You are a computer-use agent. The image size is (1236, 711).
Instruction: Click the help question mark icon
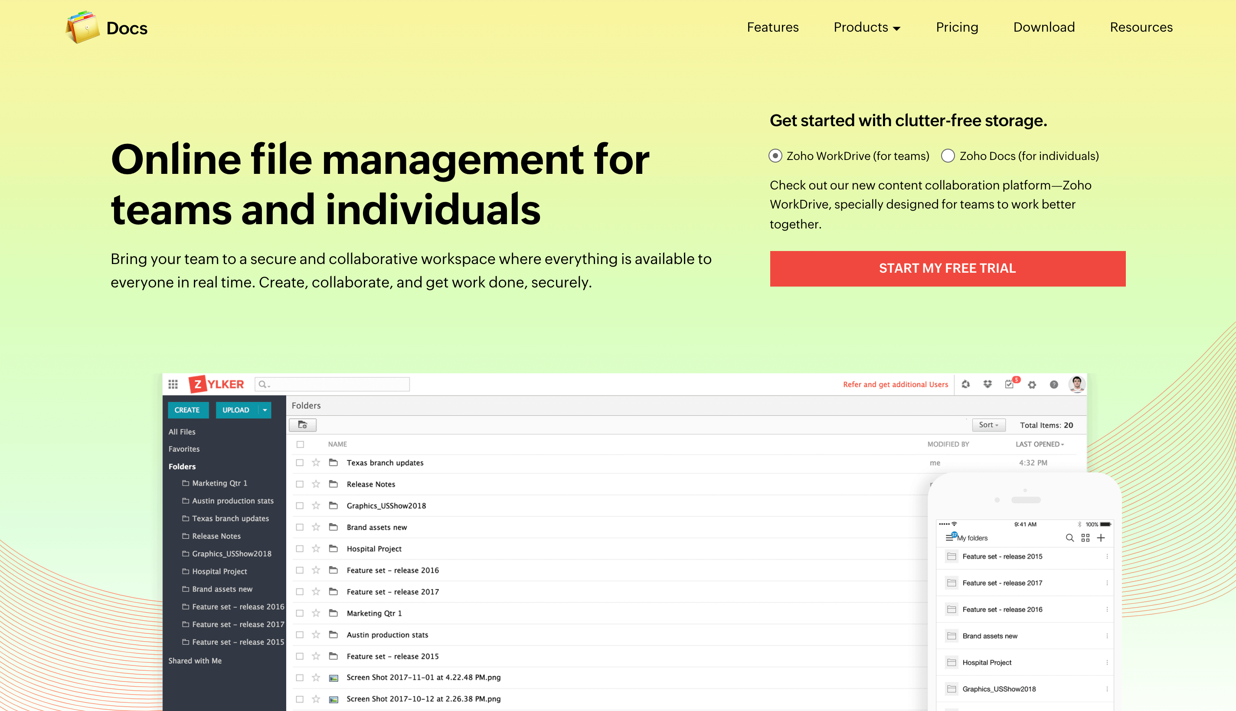click(x=1054, y=384)
